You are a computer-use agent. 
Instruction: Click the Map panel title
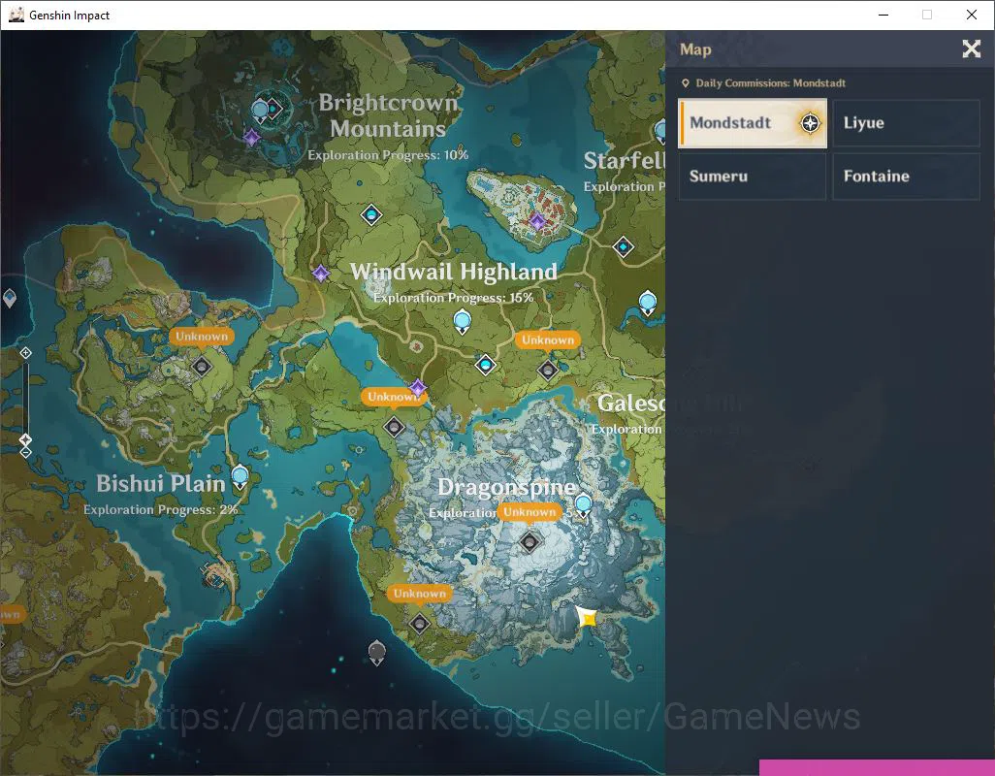coord(695,49)
